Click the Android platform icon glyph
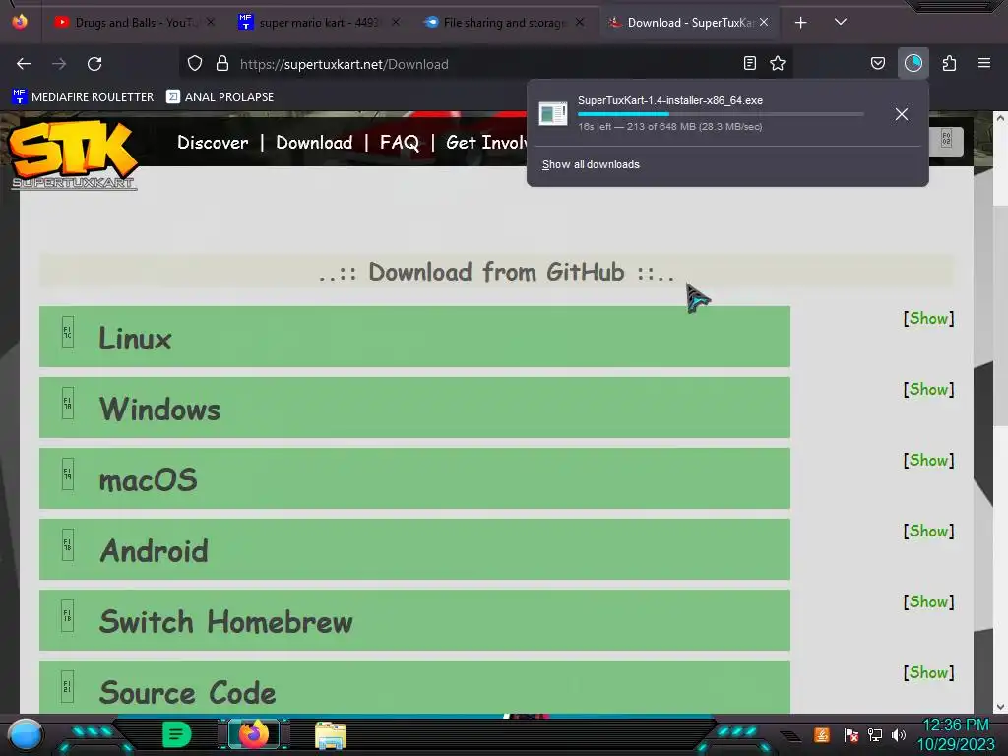The image size is (1008, 756). pos(68,544)
